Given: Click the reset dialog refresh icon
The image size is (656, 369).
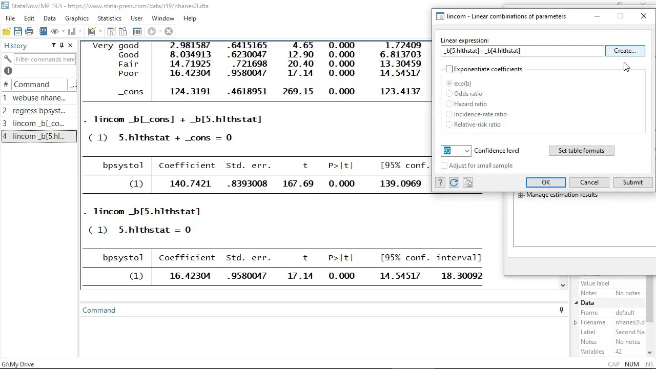Looking at the screenshot, I should 454,182.
